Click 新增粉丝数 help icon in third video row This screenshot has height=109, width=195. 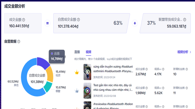pos(187,107)
